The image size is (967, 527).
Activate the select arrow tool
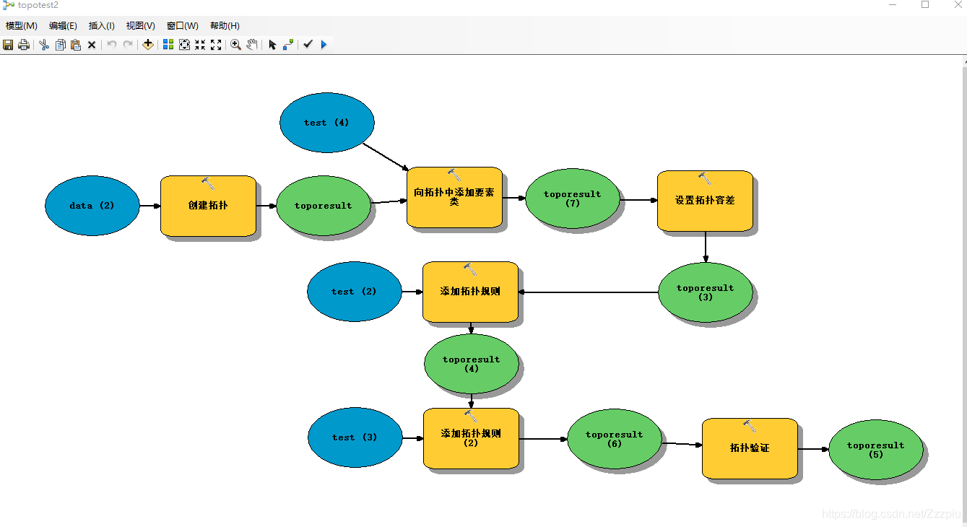(272, 45)
